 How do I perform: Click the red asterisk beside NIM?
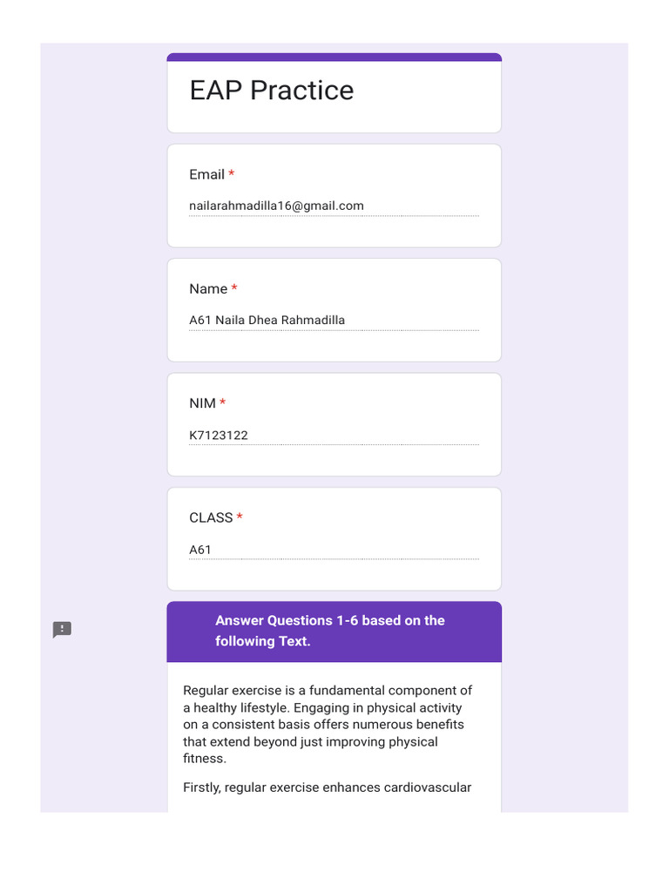223,403
